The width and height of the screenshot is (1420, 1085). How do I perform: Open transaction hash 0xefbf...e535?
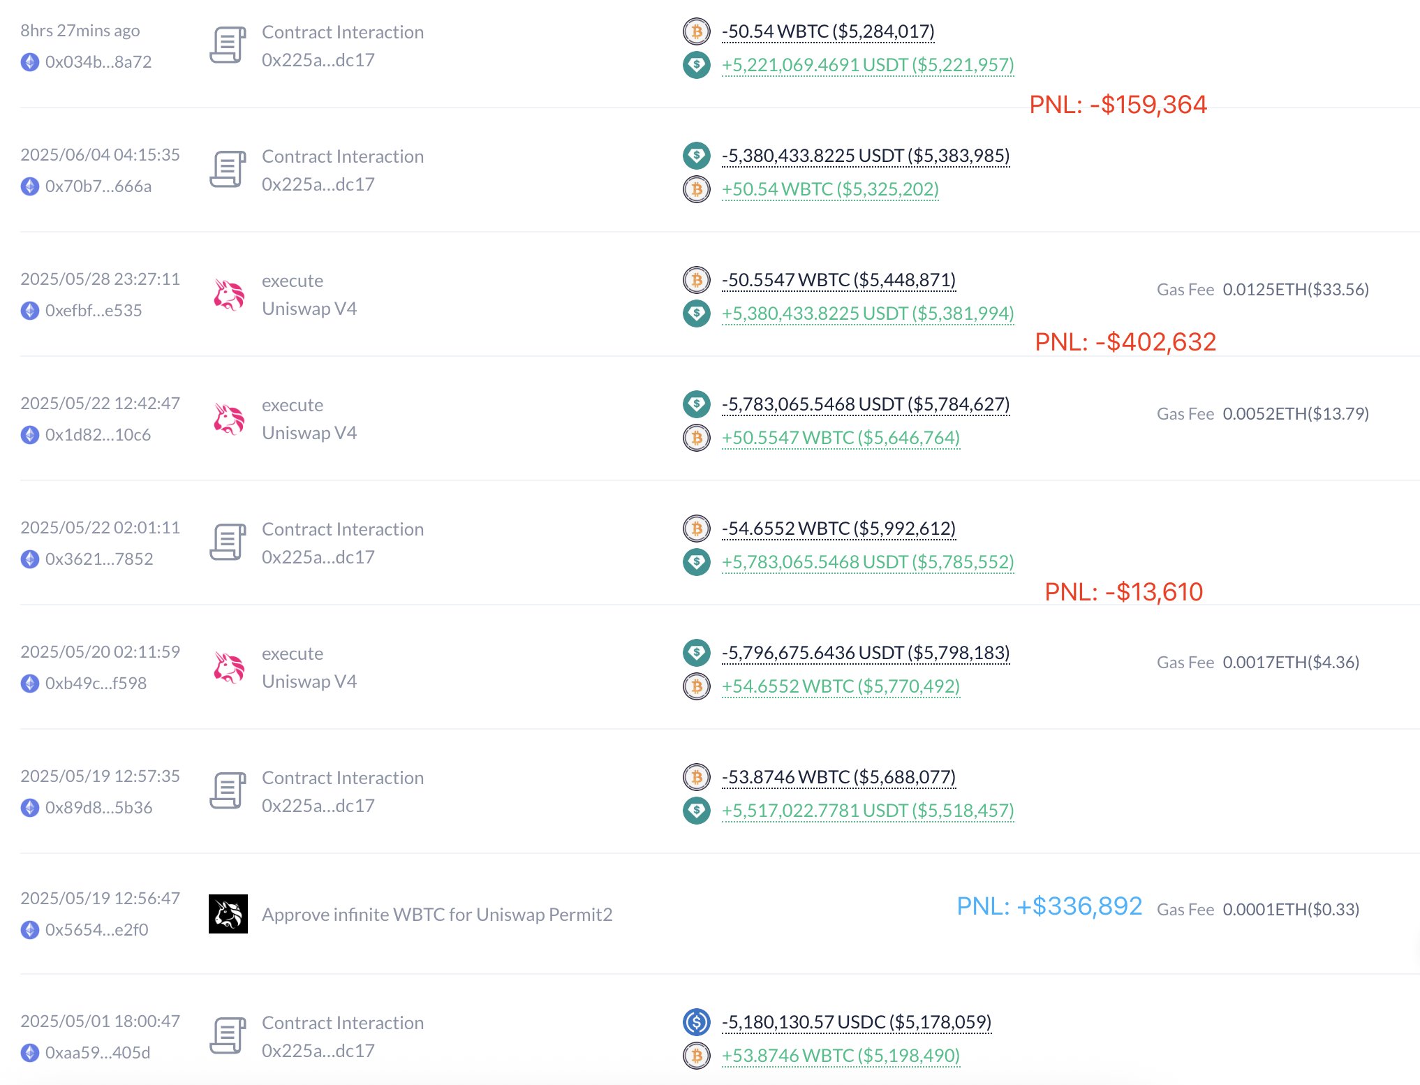[94, 311]
